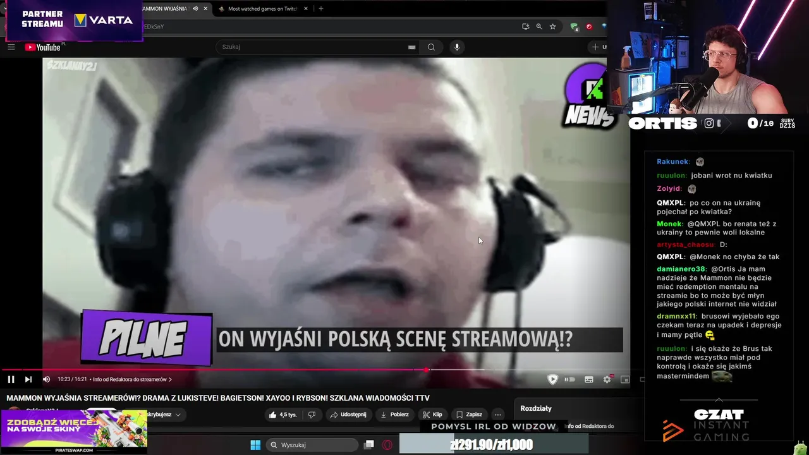This screenshot has height=455, width=809.
Task: Open the YouTube hamburger guide menu
Action: pyautogui.click(x=11, y=47)
